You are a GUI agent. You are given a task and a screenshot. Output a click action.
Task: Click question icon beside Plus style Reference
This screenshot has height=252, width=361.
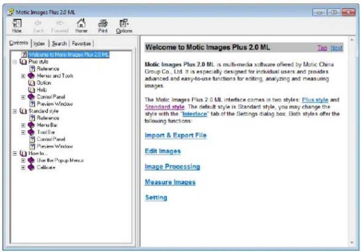pyautogui.click(x=32, y=68)
